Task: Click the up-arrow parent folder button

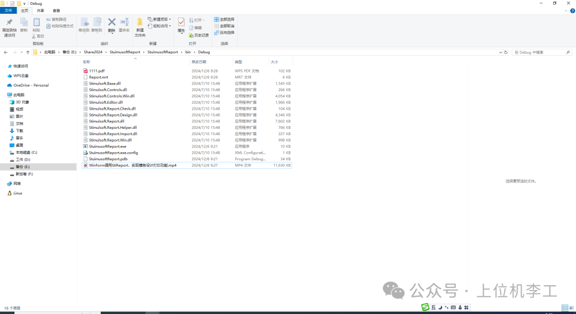Action: 28,52
